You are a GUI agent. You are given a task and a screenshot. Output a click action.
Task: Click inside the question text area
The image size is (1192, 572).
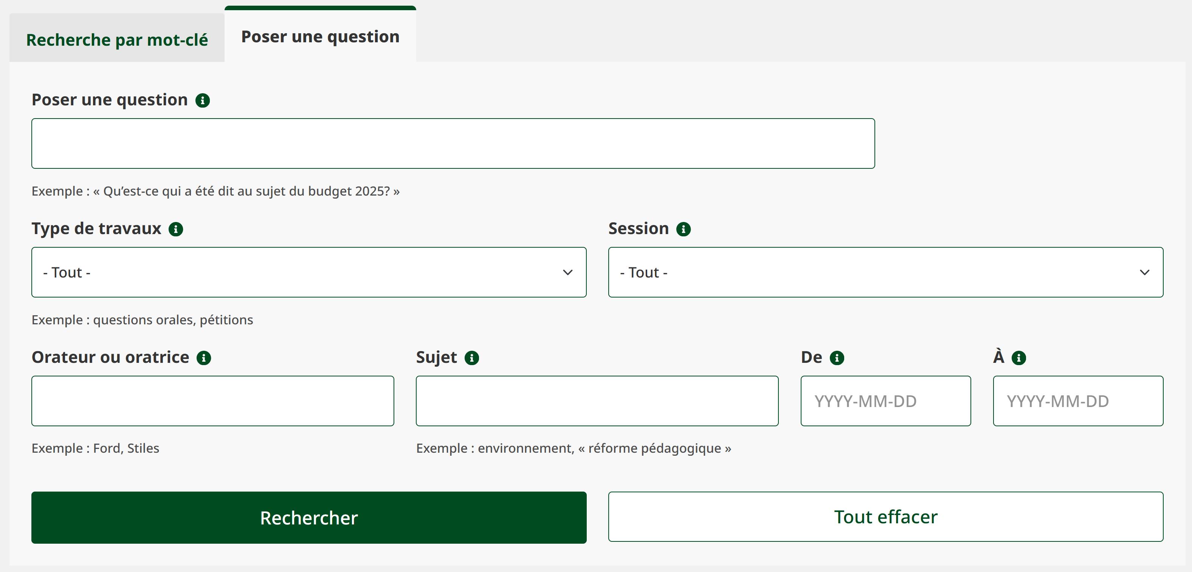tap(453, 143)
